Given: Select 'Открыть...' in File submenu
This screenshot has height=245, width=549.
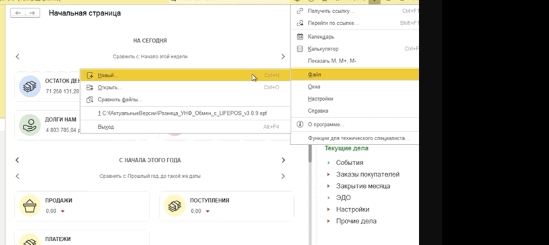Looking at the screenshot, I should tap(185, 87).
